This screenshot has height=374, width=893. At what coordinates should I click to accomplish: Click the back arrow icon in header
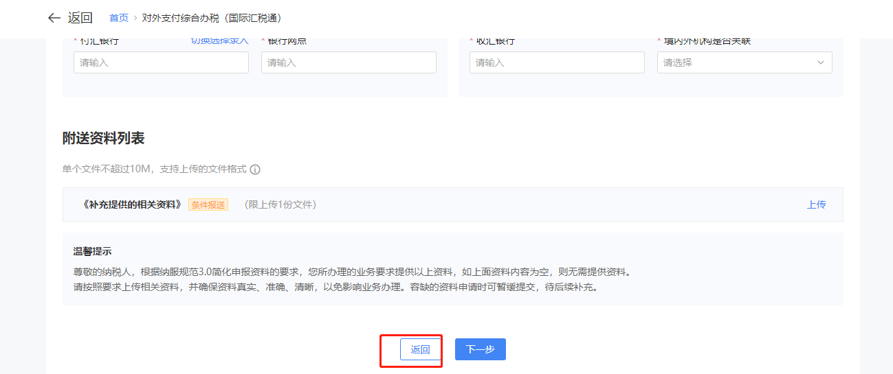(54, 18)
